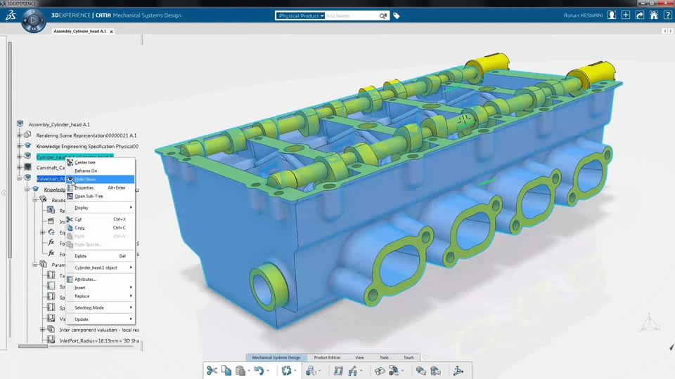Click the second fix constraint tool
Viewport: 675px width, 379px height.
point(436,371)
